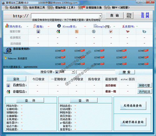
Task: Close the 草根站长工具箱 window
Action: coord(150,2)
